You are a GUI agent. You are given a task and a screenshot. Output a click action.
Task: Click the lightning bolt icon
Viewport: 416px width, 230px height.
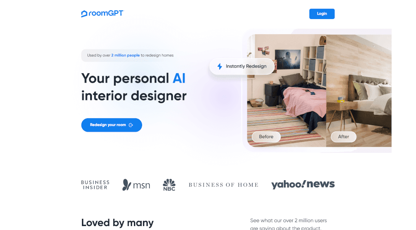220,66
